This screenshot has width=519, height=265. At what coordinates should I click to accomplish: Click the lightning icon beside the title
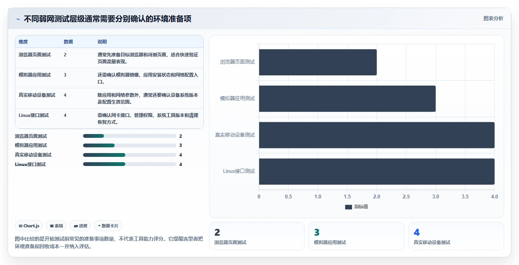click(18, 19)
